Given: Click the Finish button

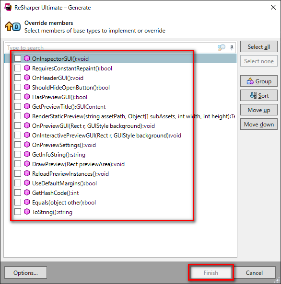Looking at the screenshot, I should click(x=211, y=273).
